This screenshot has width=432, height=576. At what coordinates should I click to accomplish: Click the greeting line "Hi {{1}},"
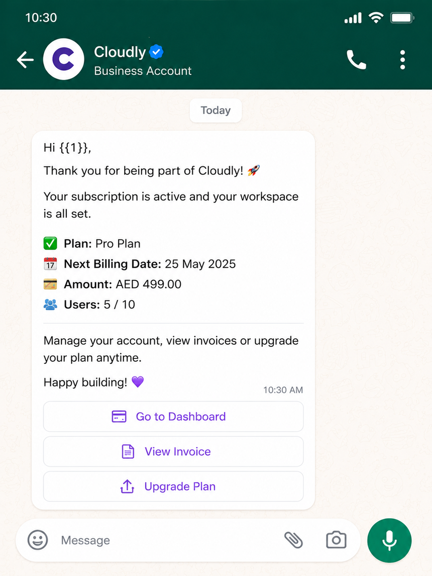[67, 148]
